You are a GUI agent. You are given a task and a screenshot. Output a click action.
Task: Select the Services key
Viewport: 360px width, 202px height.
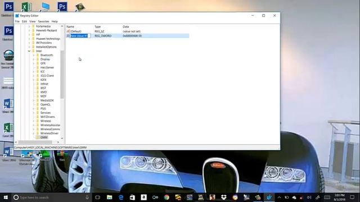(x=46, y=113)
